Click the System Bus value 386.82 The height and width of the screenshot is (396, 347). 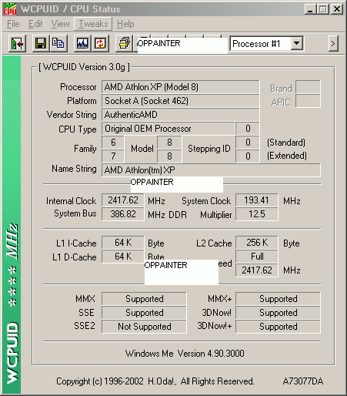123,214
